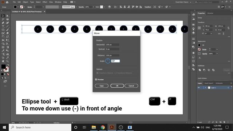
Task: Switch to the Asset Export tab
Action: pos(209,83)
